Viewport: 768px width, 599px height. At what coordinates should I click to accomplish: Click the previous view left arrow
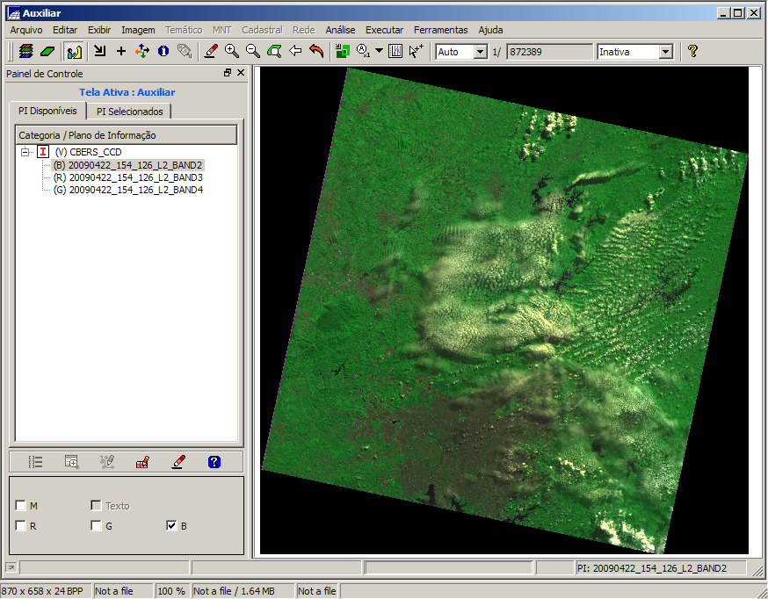pyautogui.click(x=295, y=52)
